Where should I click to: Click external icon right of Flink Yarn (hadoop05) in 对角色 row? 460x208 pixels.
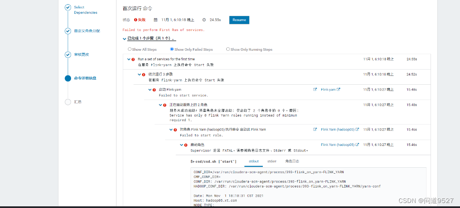click(357, 129)
